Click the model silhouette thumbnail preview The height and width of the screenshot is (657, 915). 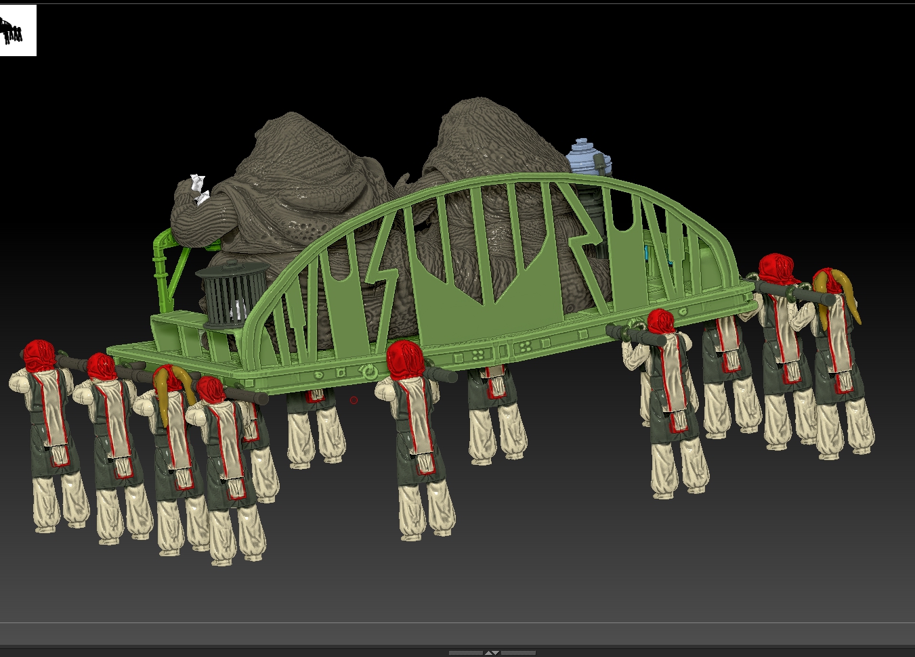click(x=18, y=30)
